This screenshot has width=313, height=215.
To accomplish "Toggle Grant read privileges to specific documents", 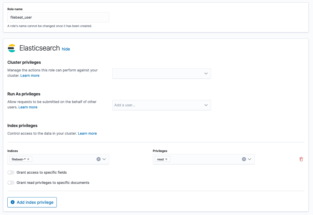I will [x=11, y=183].
